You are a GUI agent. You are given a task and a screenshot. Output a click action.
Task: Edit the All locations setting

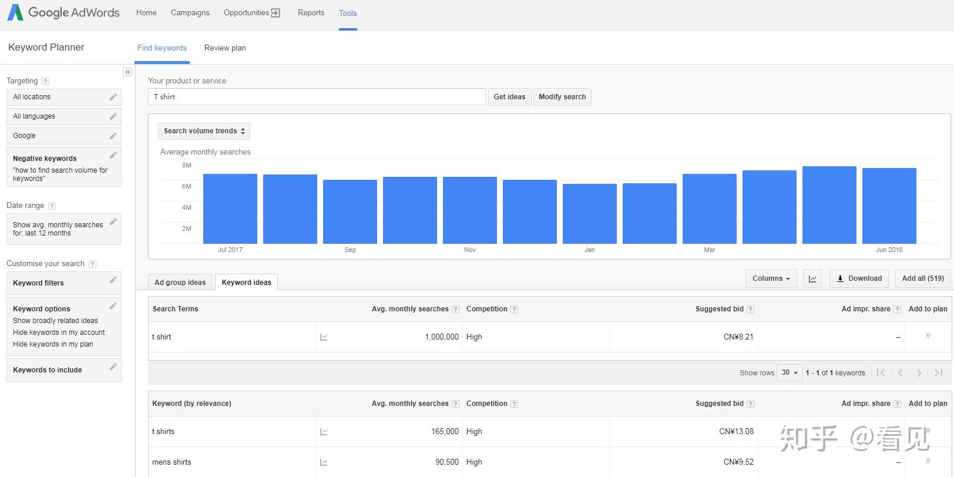pos(113,97)
